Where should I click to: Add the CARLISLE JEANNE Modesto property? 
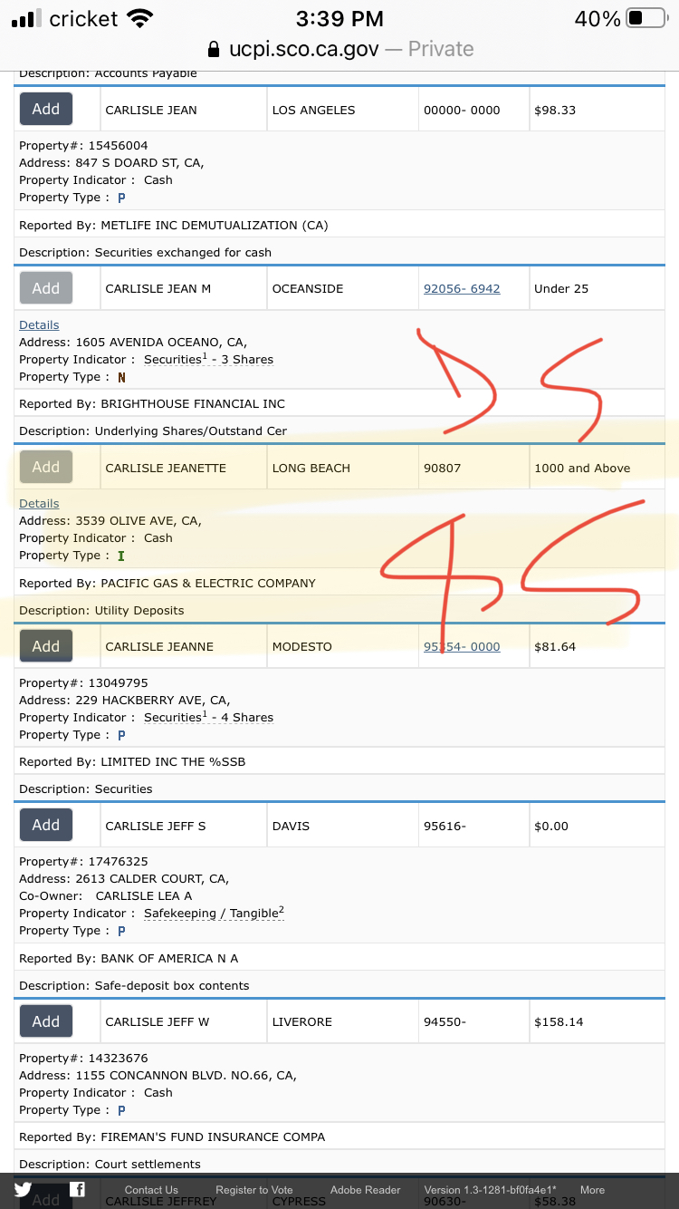coord(46,646)
